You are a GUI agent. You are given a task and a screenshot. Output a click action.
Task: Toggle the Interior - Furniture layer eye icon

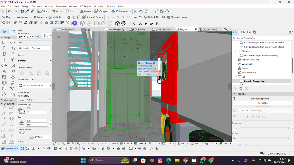21,48
